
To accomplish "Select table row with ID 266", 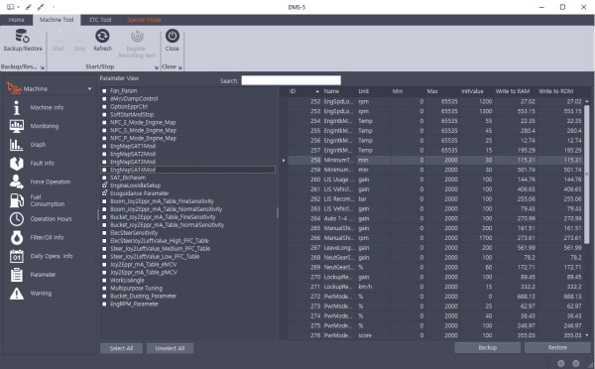I will [435, 238].
